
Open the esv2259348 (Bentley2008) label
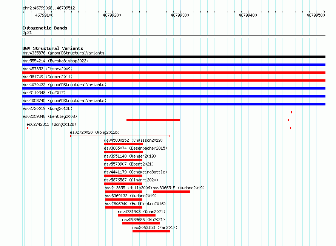[x=50, y=116]
